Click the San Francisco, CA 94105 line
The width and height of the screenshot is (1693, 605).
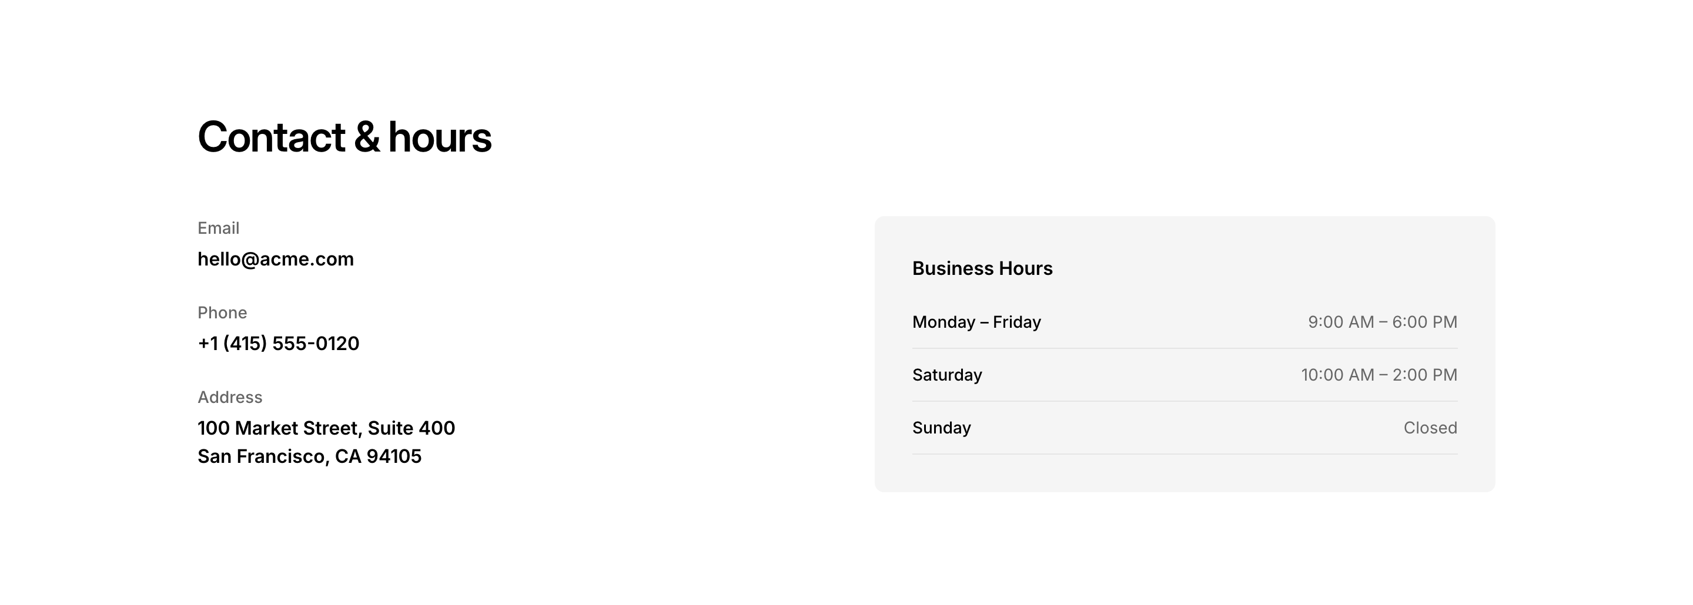(x=310, y=456)
